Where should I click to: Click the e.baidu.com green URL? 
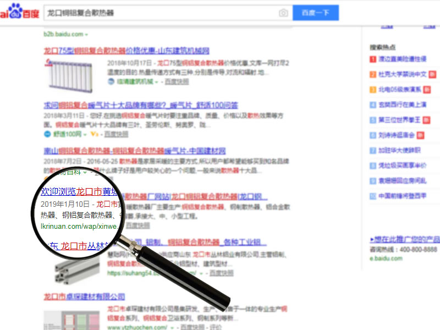(386, 258)
